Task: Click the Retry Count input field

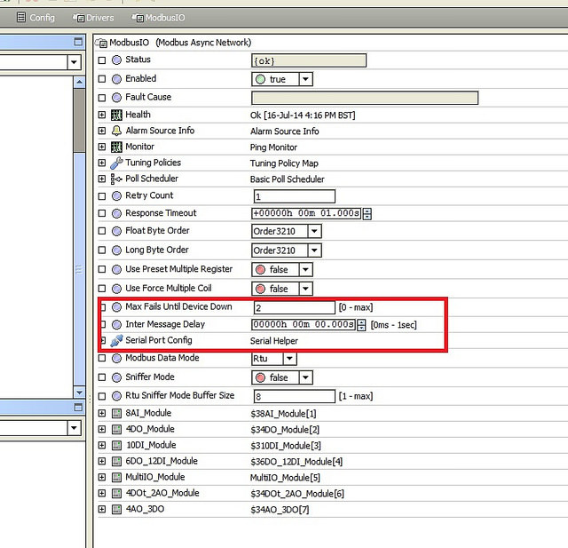Action: click(x=294, y=196)
